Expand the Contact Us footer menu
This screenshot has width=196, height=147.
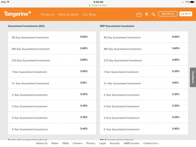(x=151, y=143)
